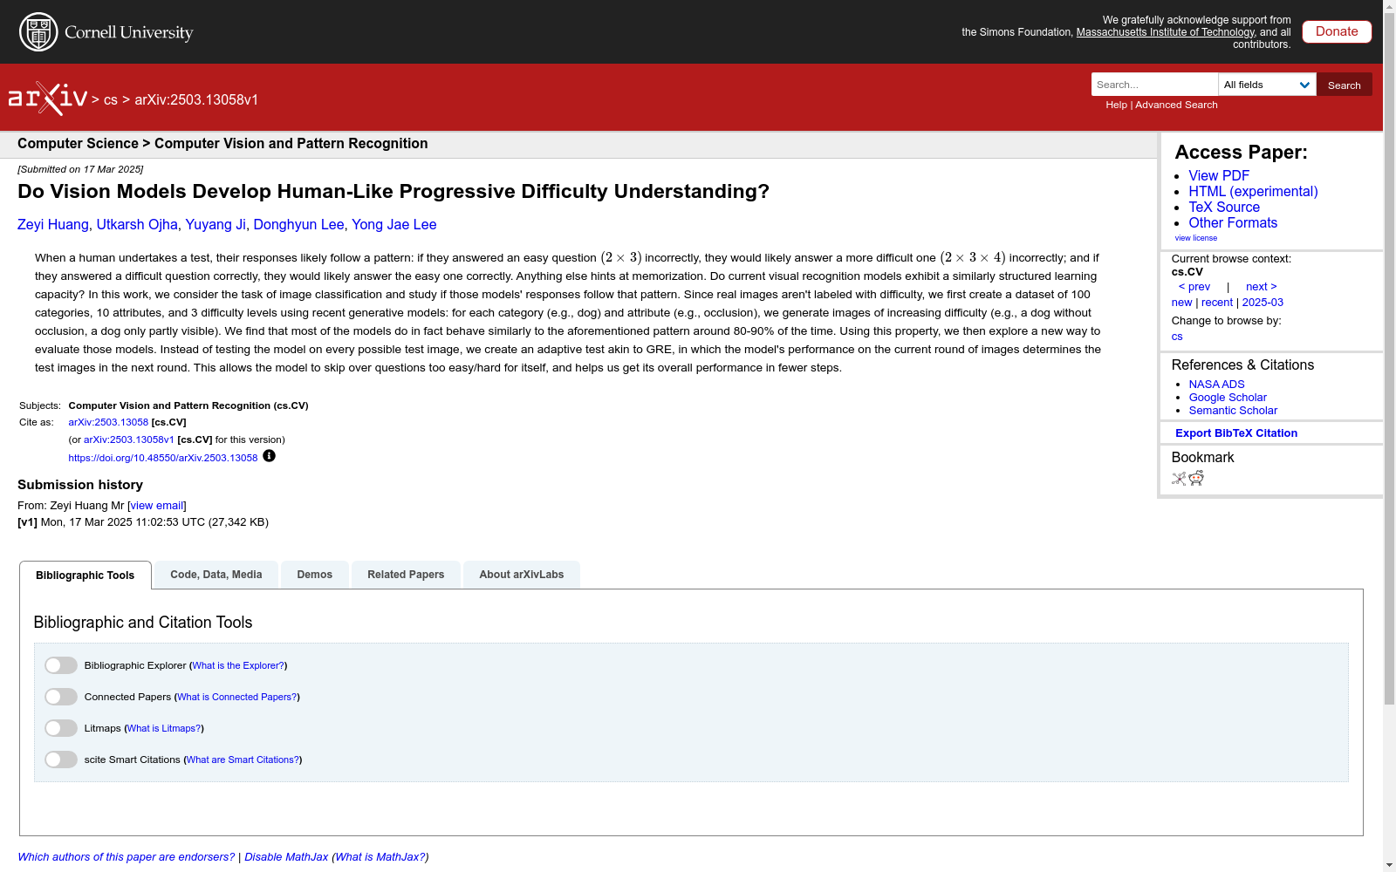Click the cs breadcrumb link
Image resolution: width=1396 pixels, height=872 pixels.
tap(111, 100)
